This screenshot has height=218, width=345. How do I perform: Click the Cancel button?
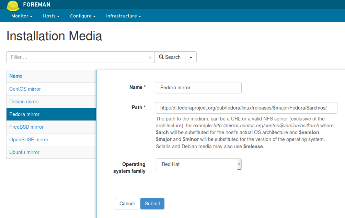tap(127, 204)
